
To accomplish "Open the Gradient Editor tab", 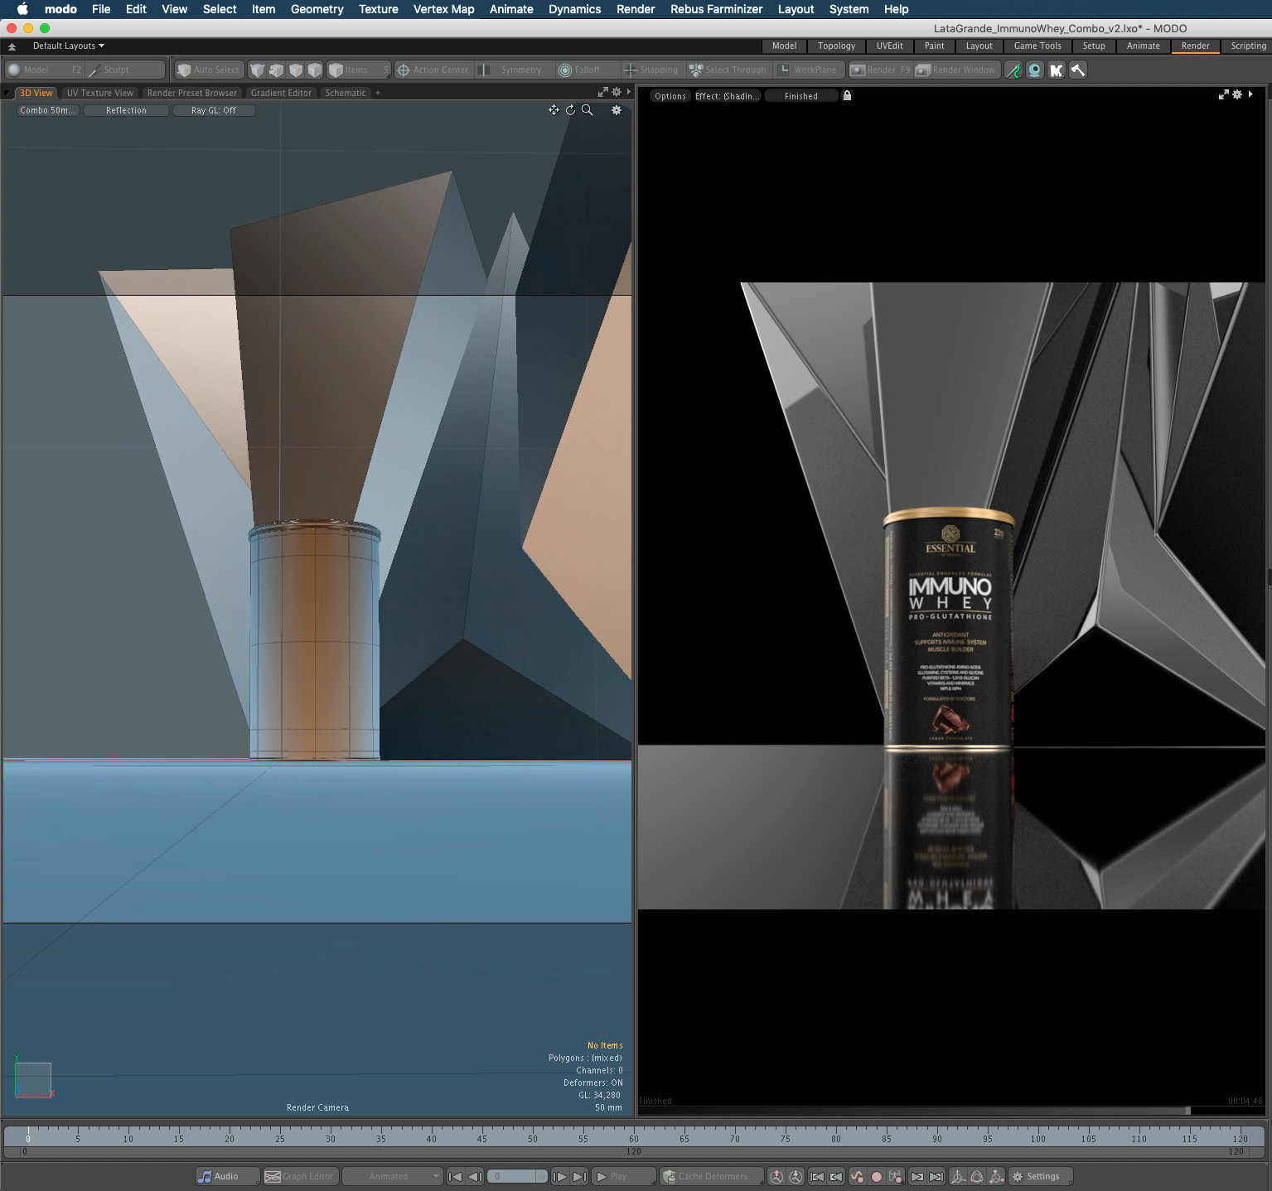I will [x=281, y=93].
